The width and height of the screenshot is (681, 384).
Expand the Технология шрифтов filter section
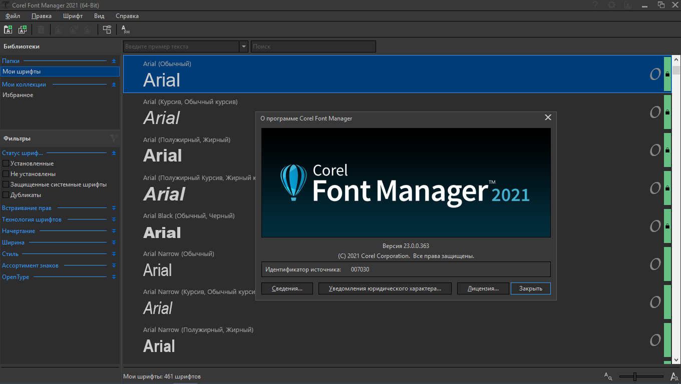point(114,219)
